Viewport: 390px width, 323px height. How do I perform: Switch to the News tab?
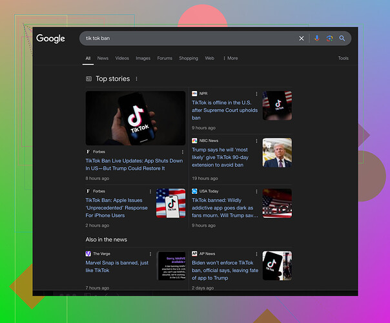click(103, 58)
